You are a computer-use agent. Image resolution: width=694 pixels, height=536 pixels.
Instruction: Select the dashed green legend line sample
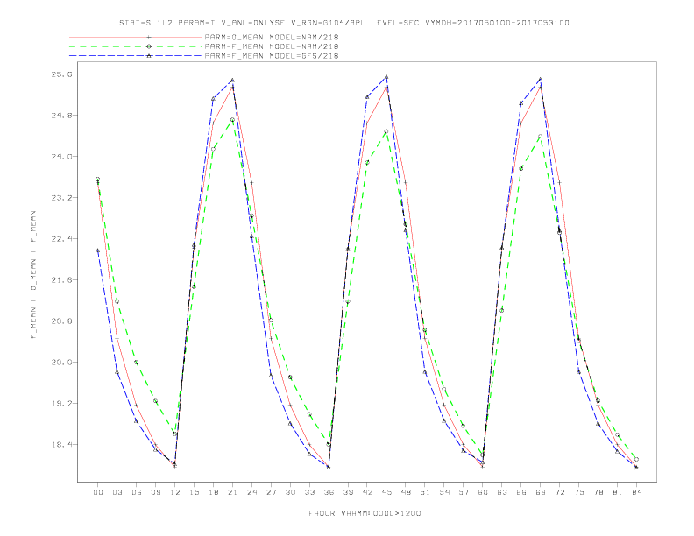click(x=136, y=46)
